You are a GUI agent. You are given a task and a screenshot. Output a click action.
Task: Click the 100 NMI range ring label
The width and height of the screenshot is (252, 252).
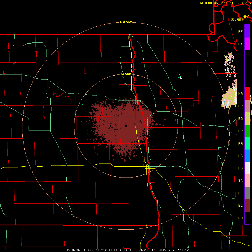126,22
